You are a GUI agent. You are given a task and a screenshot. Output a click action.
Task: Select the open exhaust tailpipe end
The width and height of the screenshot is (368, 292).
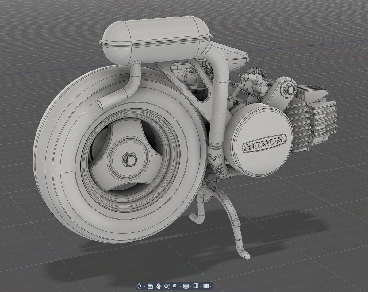coord(101,104)
